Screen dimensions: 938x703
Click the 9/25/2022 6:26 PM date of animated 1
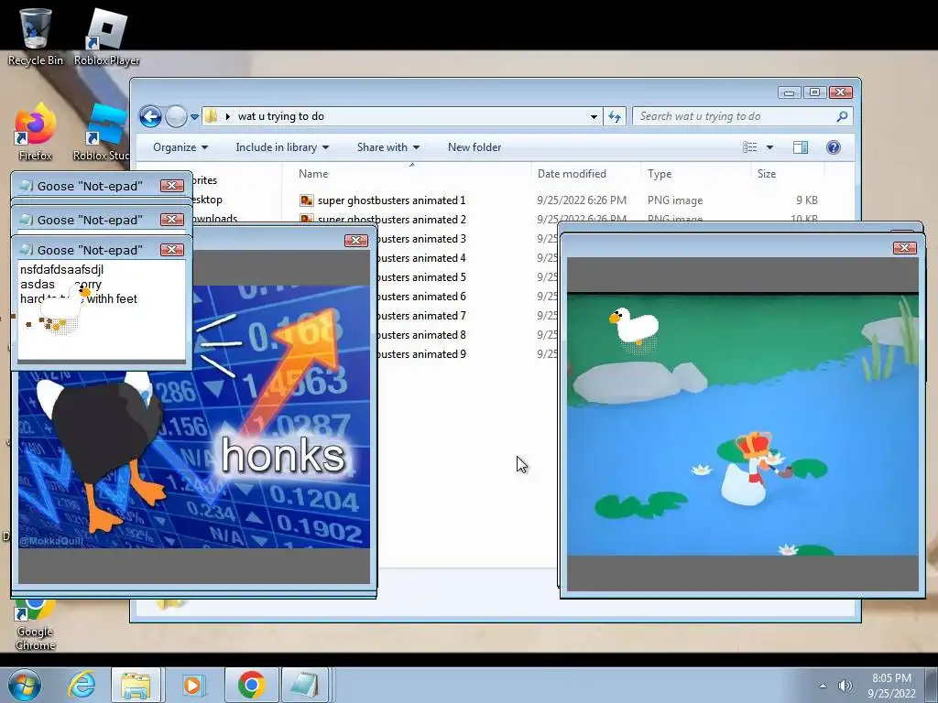tap(582, 200)
